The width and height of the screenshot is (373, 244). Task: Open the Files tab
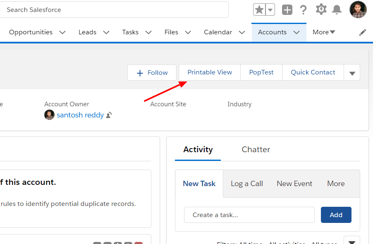click(x=171, y=32)
